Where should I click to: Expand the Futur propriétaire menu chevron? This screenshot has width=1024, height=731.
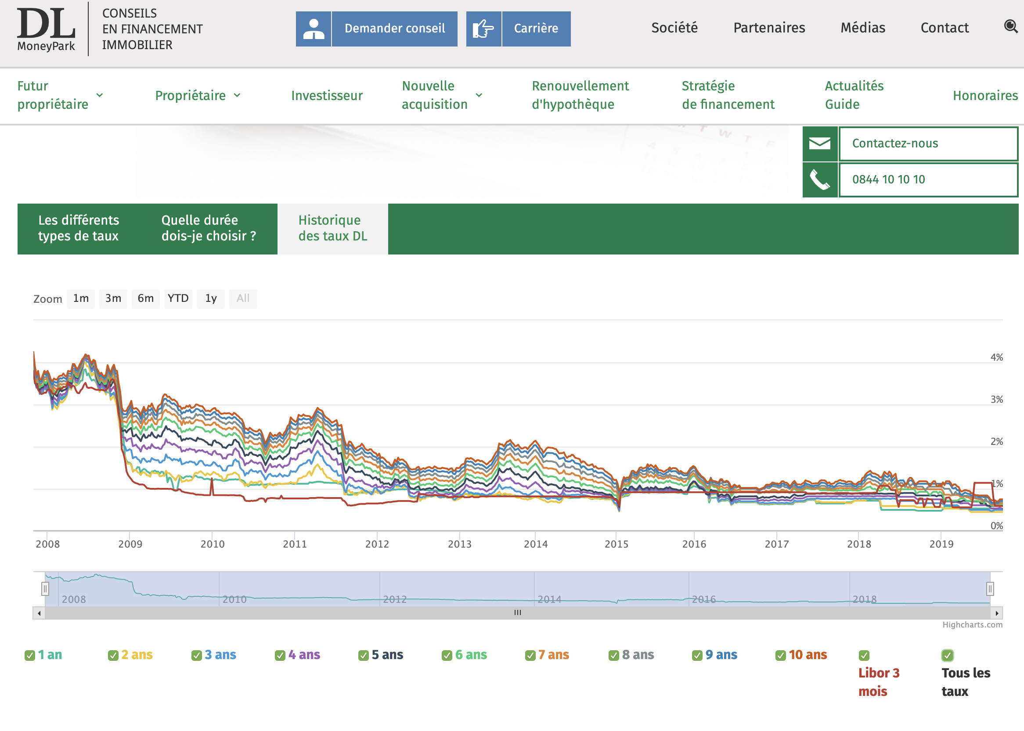click(x=100, y=95)
